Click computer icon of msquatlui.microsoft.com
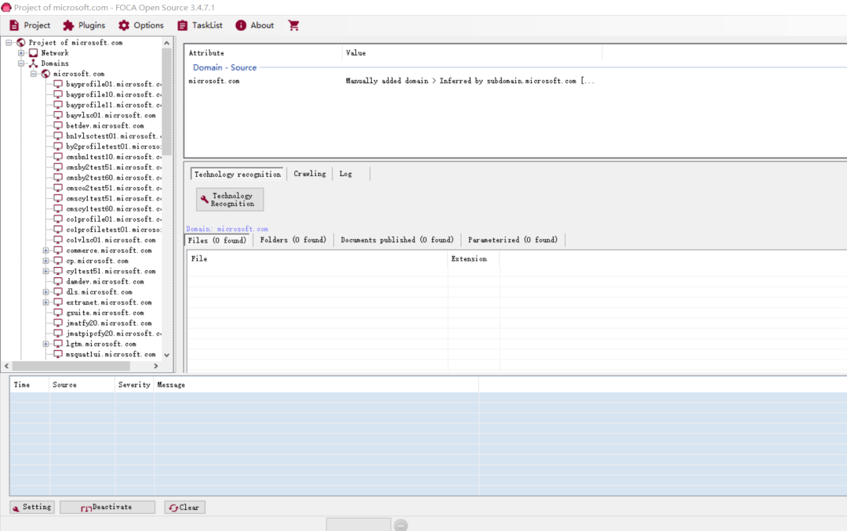 pos(58,354)
